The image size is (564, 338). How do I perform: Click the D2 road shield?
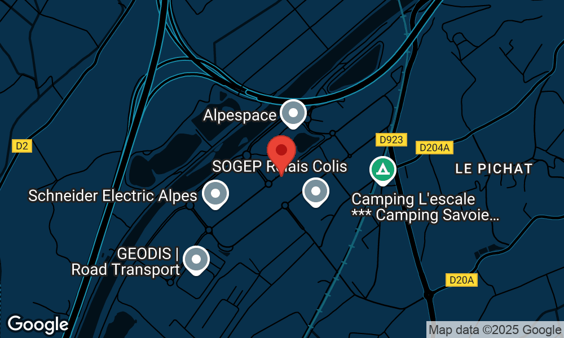click(22, 146)
